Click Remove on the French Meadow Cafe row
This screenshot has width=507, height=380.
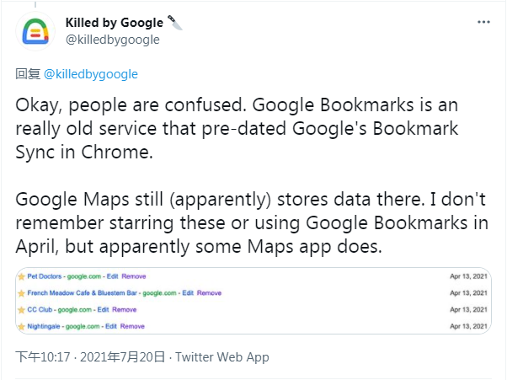pyautogui.click(x=209, y=292)
